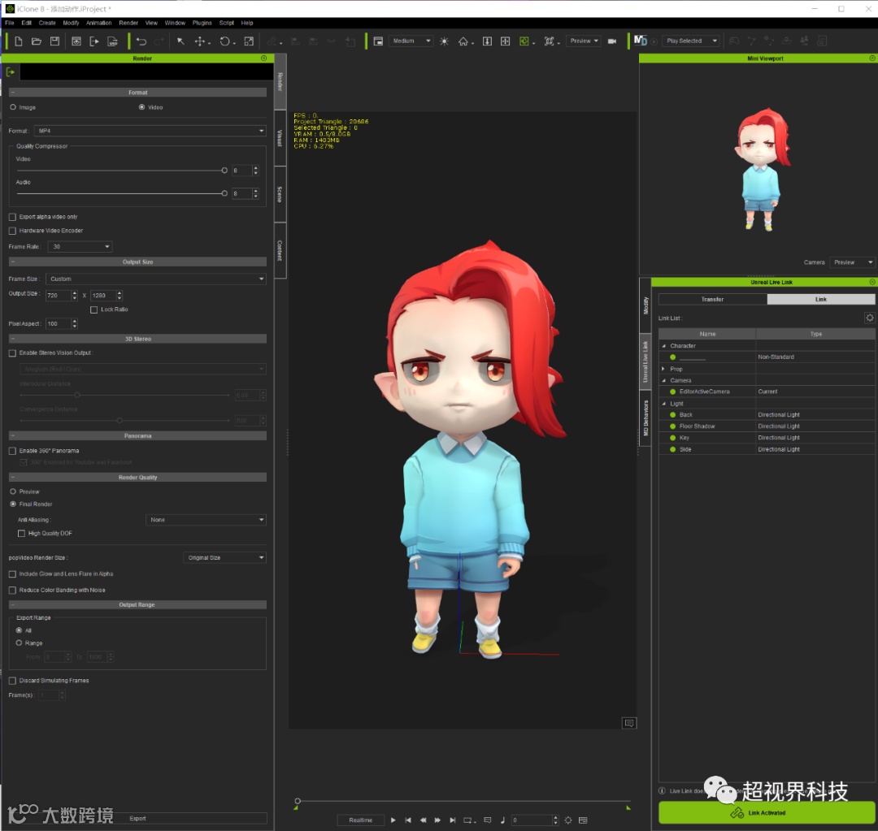
Task: Open the Scene side tab
Action: pos(280,194)
